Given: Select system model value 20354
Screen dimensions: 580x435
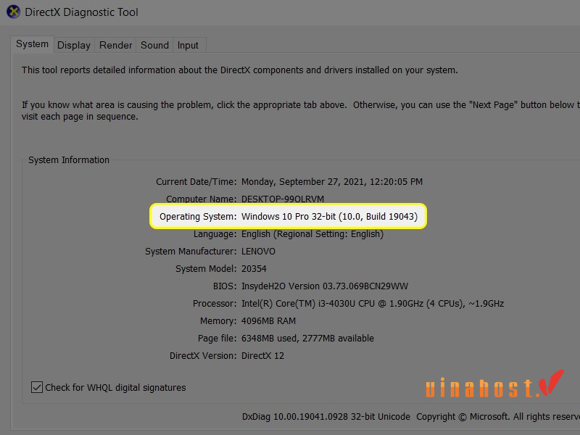Looking at the screenshot, I should tap(254, 269).
